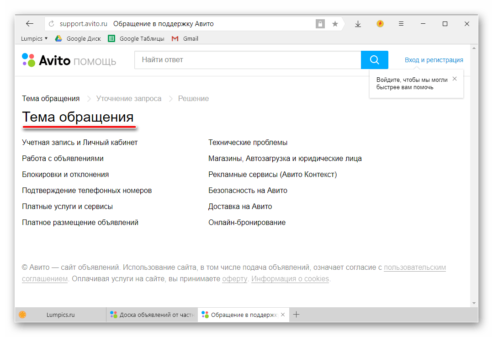The image size is (493, 337).
Task: Open the Доставка на Авито topic
Action: [x=240, y=207]
